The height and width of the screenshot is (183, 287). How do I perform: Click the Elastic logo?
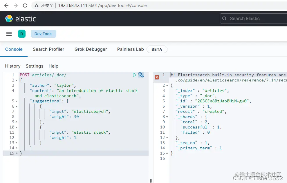pyautogui.click(x=21, y=19)
